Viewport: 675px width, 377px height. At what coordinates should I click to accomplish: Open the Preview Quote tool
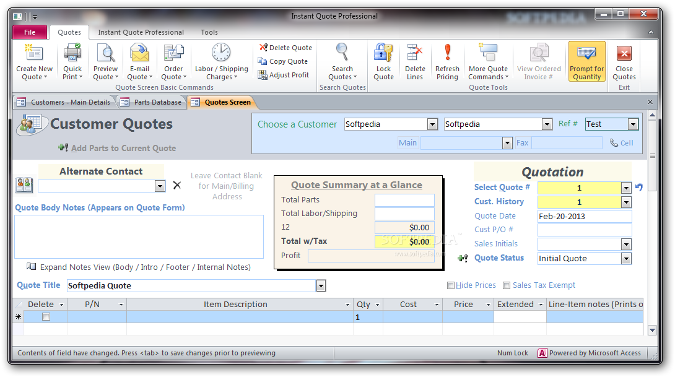click(x=105, y=62)
